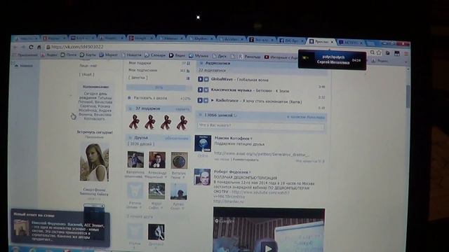Open Роберт Федосеев's avatar thumbnail
This screenshot has width=449, height=252.
point(202,177)
